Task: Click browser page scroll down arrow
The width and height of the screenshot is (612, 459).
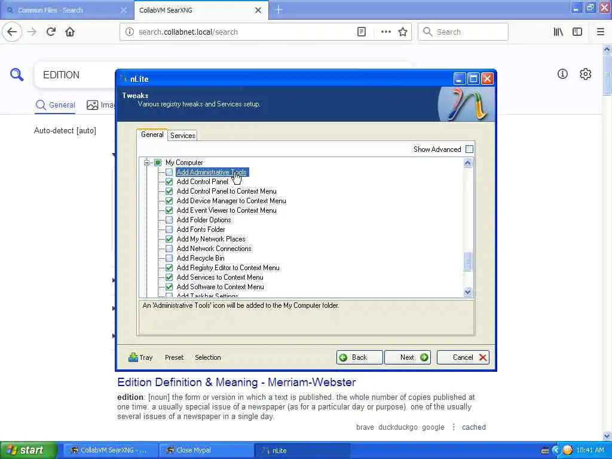Action: click(607, 436)
